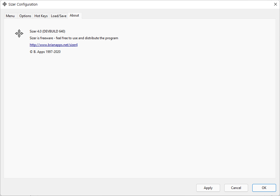Select the 'Sizer 4.0 (DEVBUILD 640)' text
The height and width of the screenshot is (196, 280).
47,31
